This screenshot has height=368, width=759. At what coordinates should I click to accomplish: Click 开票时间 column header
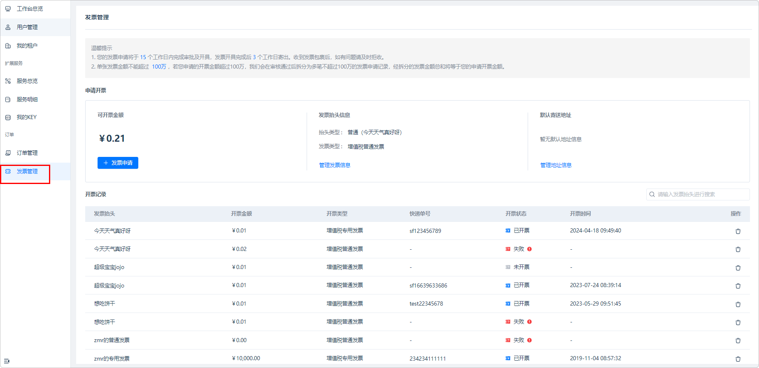(x=581, y=214)
